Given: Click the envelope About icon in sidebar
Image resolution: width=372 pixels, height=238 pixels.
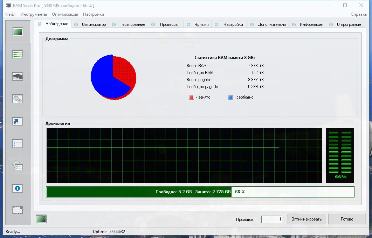Looking at the screenshot, I should pyautogui.click(x=18, y=210).
